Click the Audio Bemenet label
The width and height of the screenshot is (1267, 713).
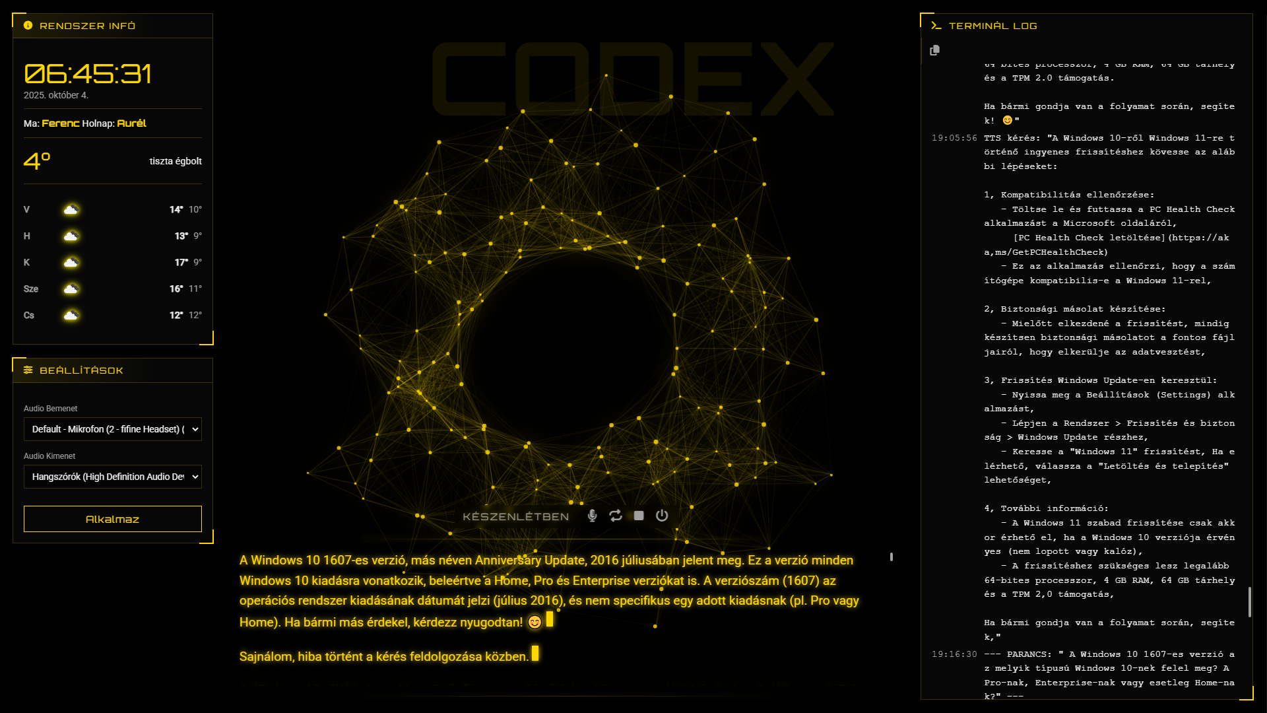click(50, 409)
